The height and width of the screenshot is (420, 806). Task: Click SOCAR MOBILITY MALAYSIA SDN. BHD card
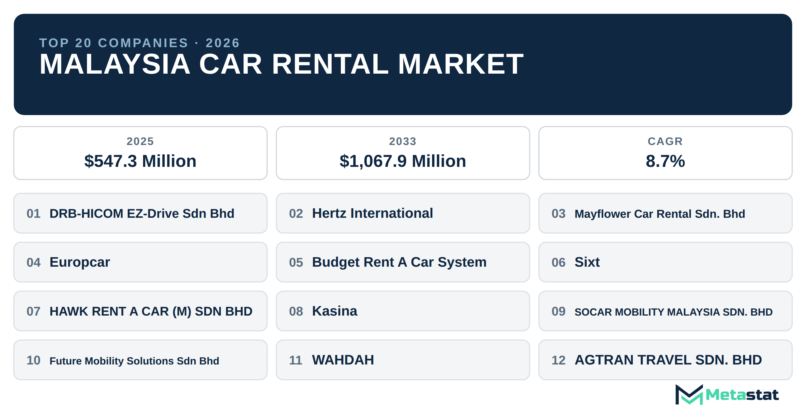pos(666,311)
